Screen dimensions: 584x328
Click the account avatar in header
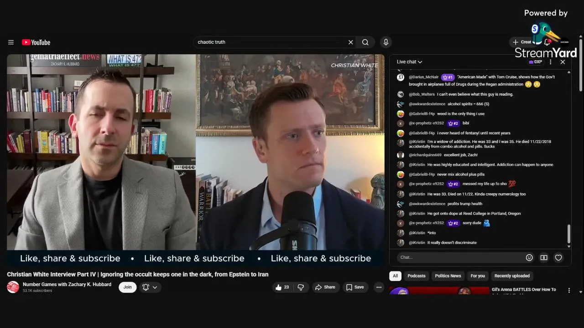[x=564, y=42]
